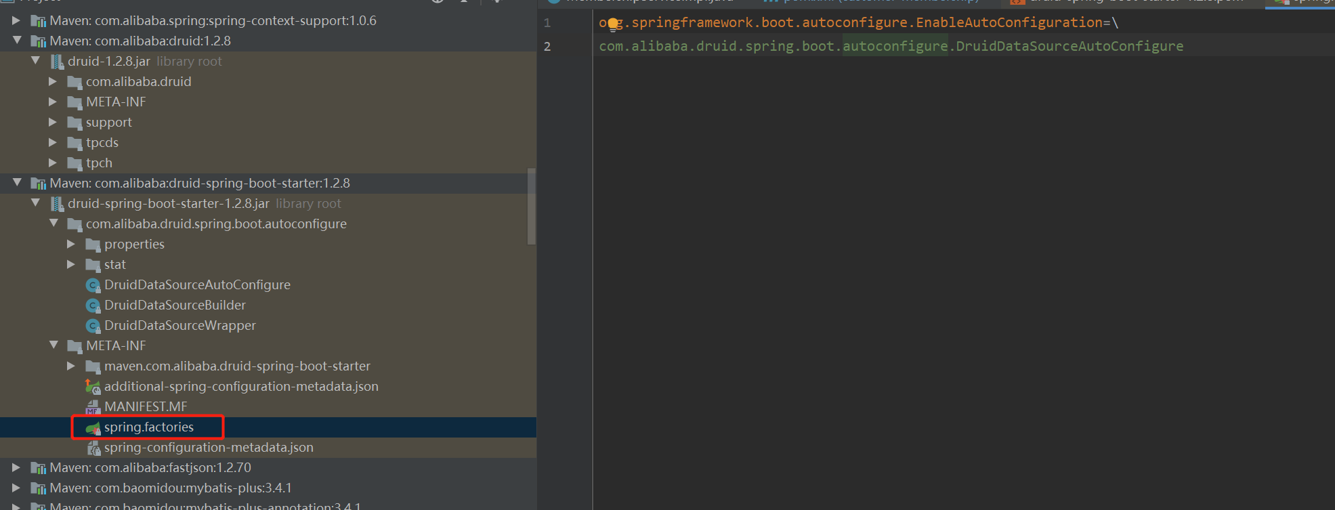Click the EnableAutoConfiguration key text on line 1
The width and height of the screenshot is (1335, 510).
[x=1009, y=23]
